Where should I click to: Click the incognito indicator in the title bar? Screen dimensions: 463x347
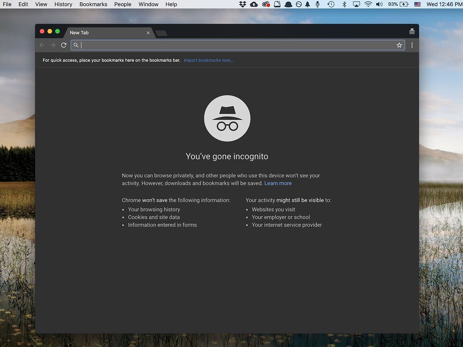point(412,32)
